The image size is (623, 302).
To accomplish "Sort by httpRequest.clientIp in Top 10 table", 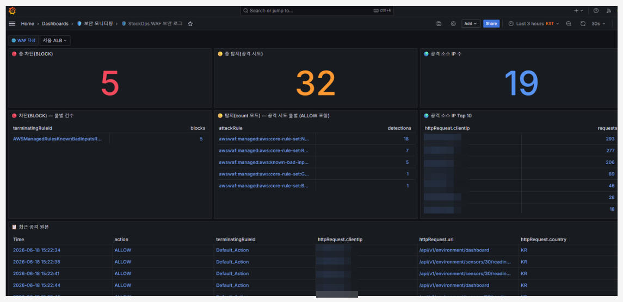I will point(447,128).
